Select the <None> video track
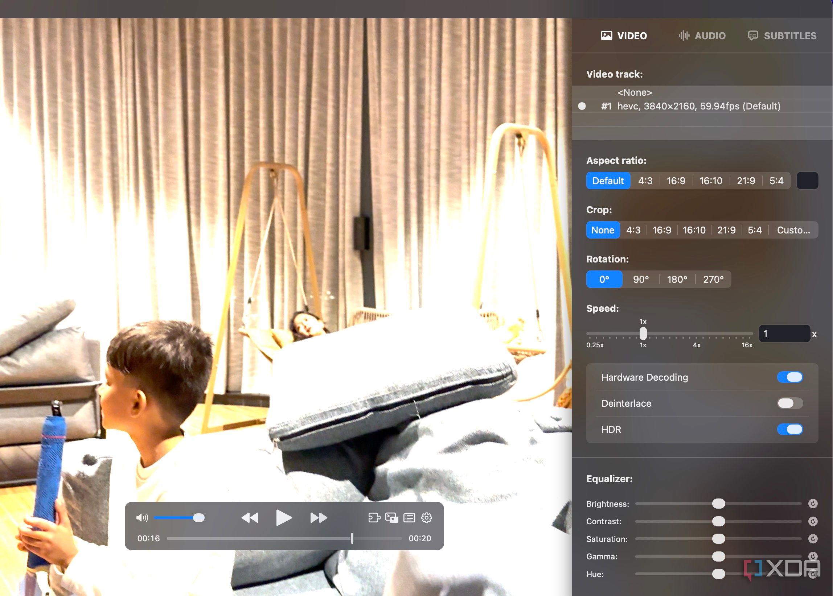 coord(702,92)
